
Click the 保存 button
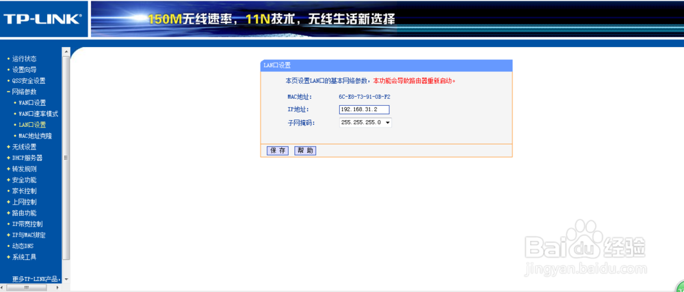[x=278, y=151]
